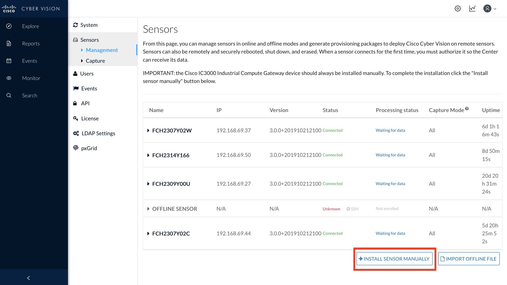Open the user account avatar menu
This screenshot has height=285, width=507.
(x=490, y=8)
